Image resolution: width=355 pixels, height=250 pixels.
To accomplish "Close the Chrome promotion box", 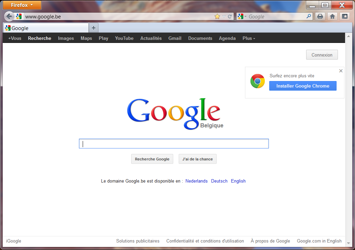I will [341, 71].
